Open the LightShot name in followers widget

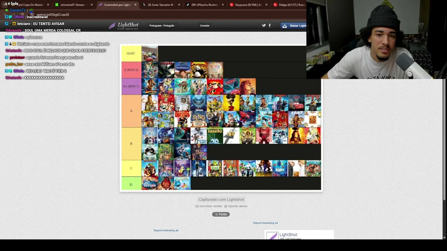288,235
